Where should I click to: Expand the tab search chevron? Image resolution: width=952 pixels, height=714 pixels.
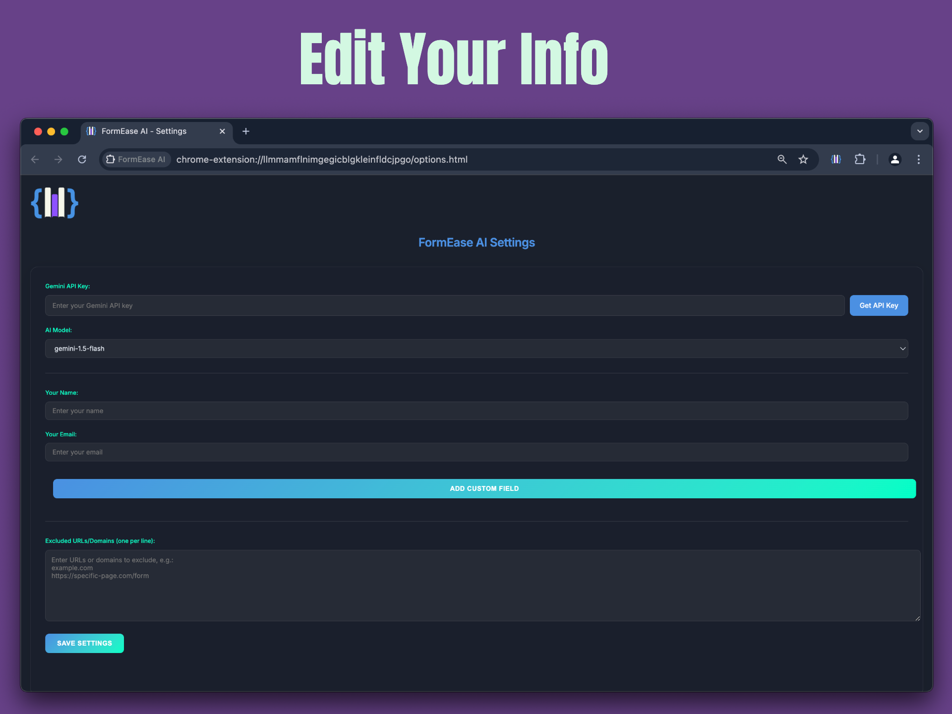(920, 131)
